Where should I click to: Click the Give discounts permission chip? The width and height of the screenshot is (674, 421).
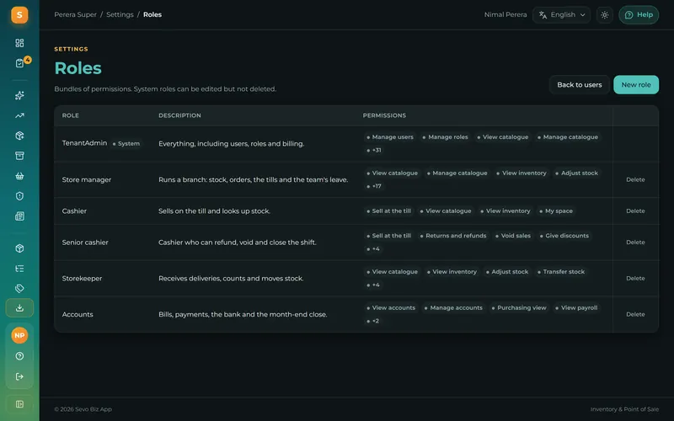tap(564, 236)
